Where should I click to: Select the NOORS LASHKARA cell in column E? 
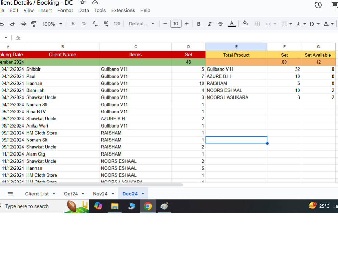tap(236, 97)
